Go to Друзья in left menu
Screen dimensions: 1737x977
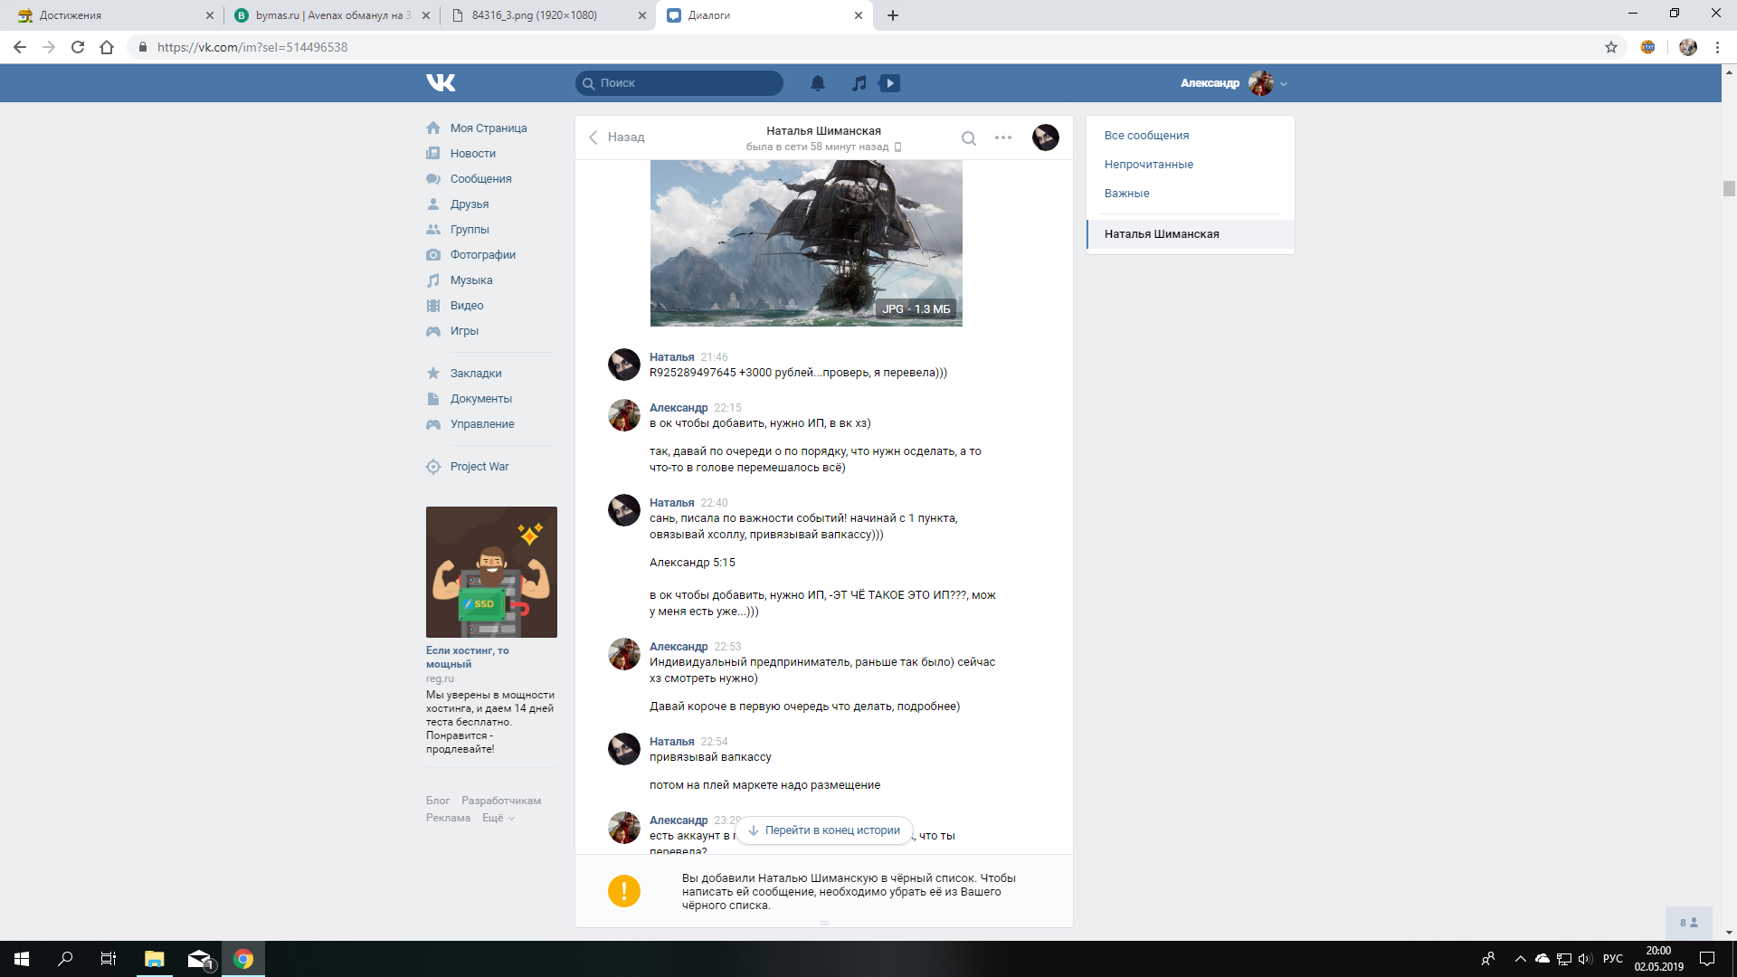(469, 204)
